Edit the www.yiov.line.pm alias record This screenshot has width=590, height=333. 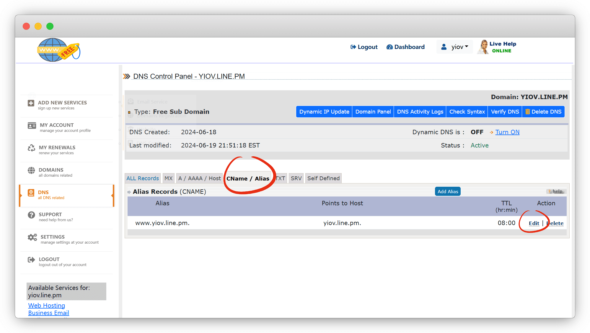(x=534, y=223)
